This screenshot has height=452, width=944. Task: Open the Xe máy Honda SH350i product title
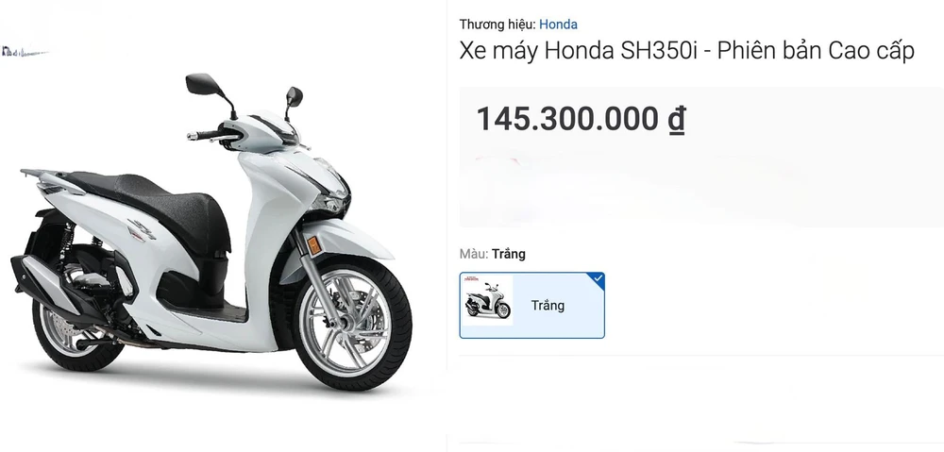tap(687, 51)
